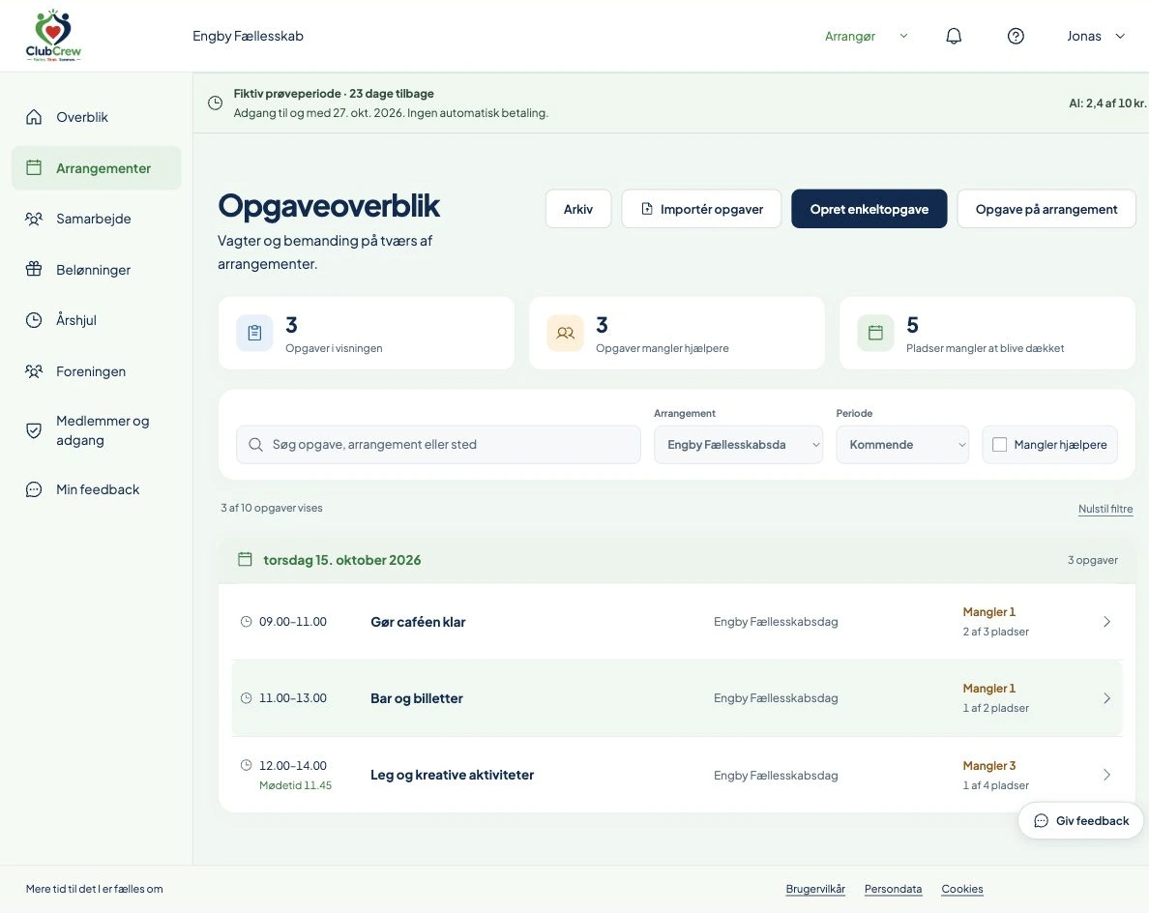This screenshot has height=913, width=1149.
Task: Click the Foreningen people icon
Action: [x=34, y=371]
